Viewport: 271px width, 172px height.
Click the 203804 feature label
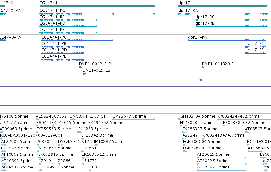tap(44, 142)
